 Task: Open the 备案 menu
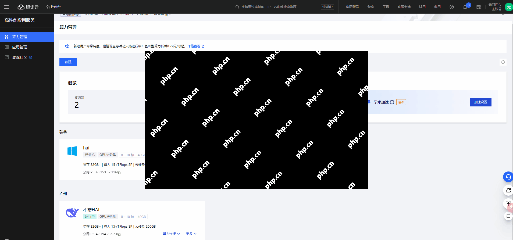(x=371, y=7)
